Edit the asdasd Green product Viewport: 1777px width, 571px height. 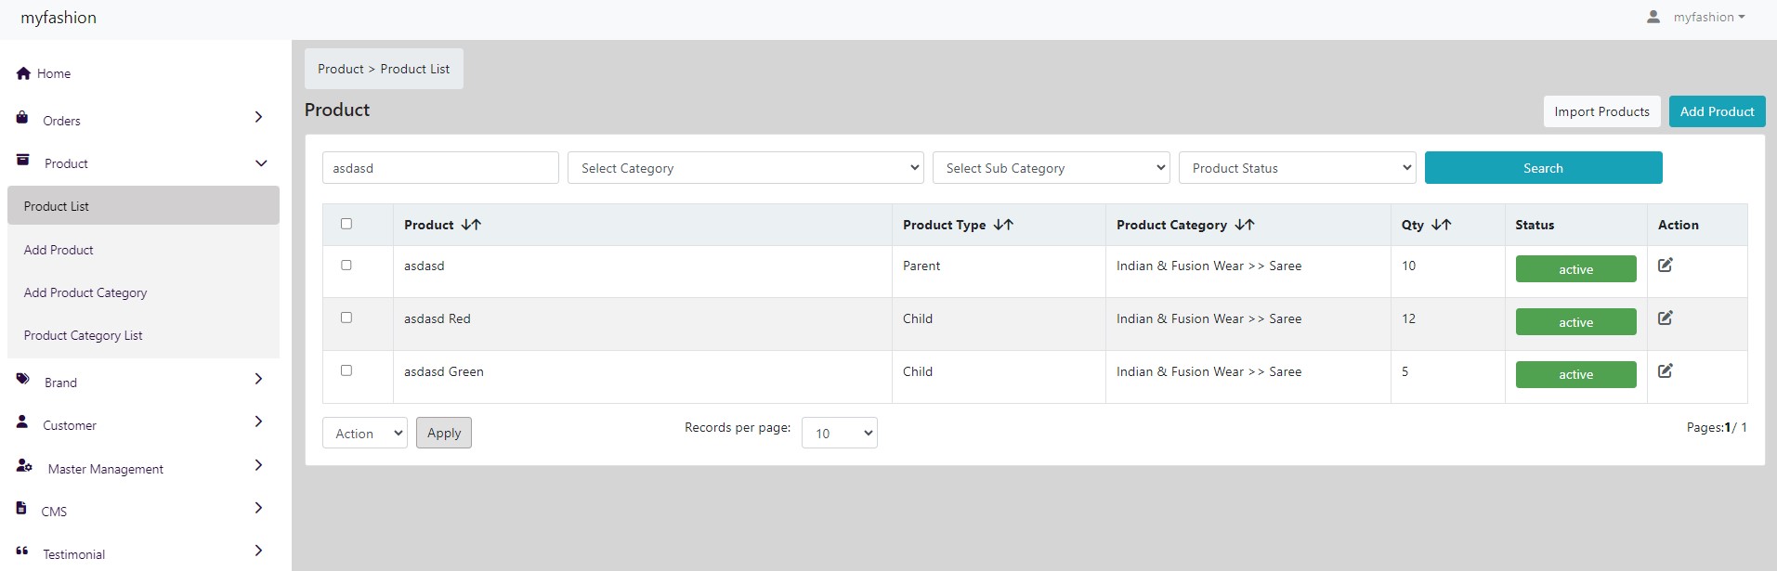click(1666, 371)
